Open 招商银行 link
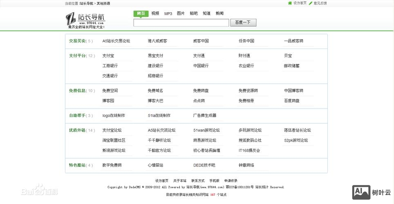This screenshot has height=204, width=394. [x=155, y=76]
